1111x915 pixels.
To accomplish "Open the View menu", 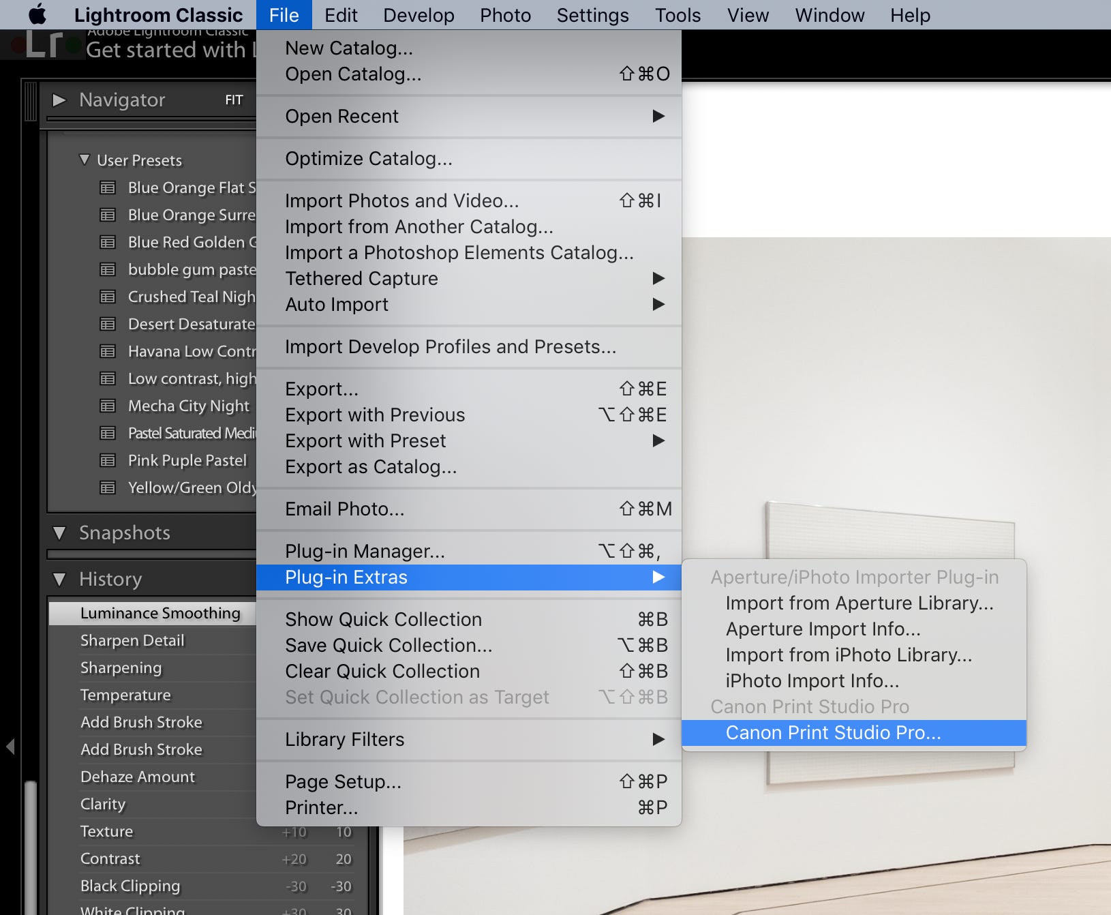I will [748, 14].
